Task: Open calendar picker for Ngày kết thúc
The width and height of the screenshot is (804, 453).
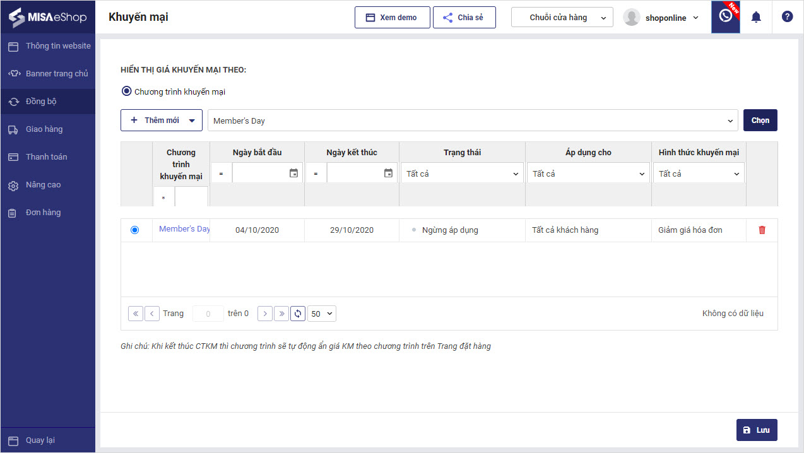Action: pos(388,174)
